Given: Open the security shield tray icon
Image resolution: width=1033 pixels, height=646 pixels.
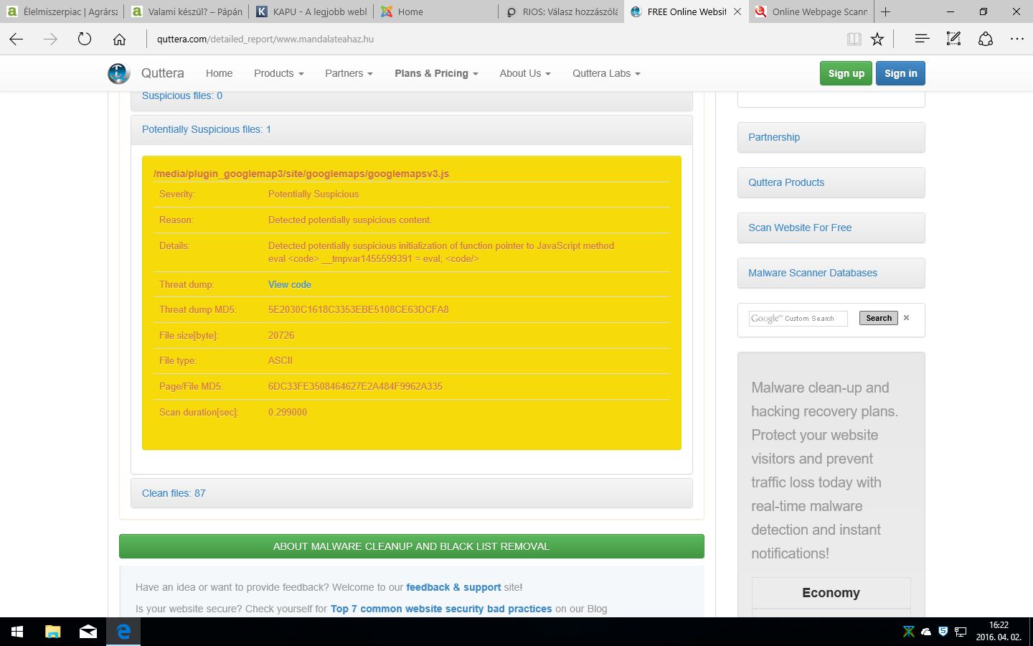Looking at the screenshot, I should pos(943,632).
